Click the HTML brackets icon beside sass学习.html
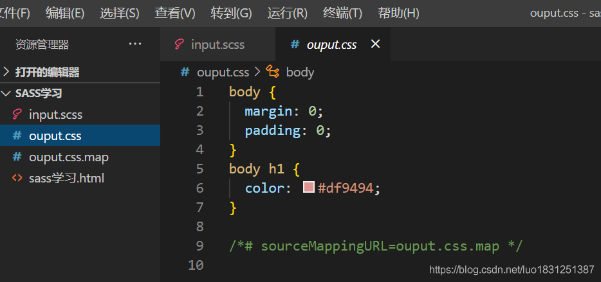 click(x=17, y=178)
